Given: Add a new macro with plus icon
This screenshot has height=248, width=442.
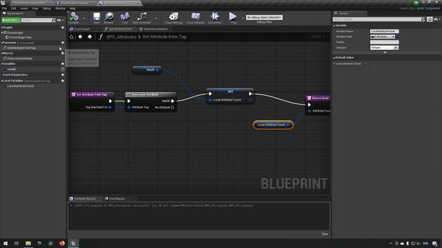Looking at the screenshot, I should coord(63,53).
